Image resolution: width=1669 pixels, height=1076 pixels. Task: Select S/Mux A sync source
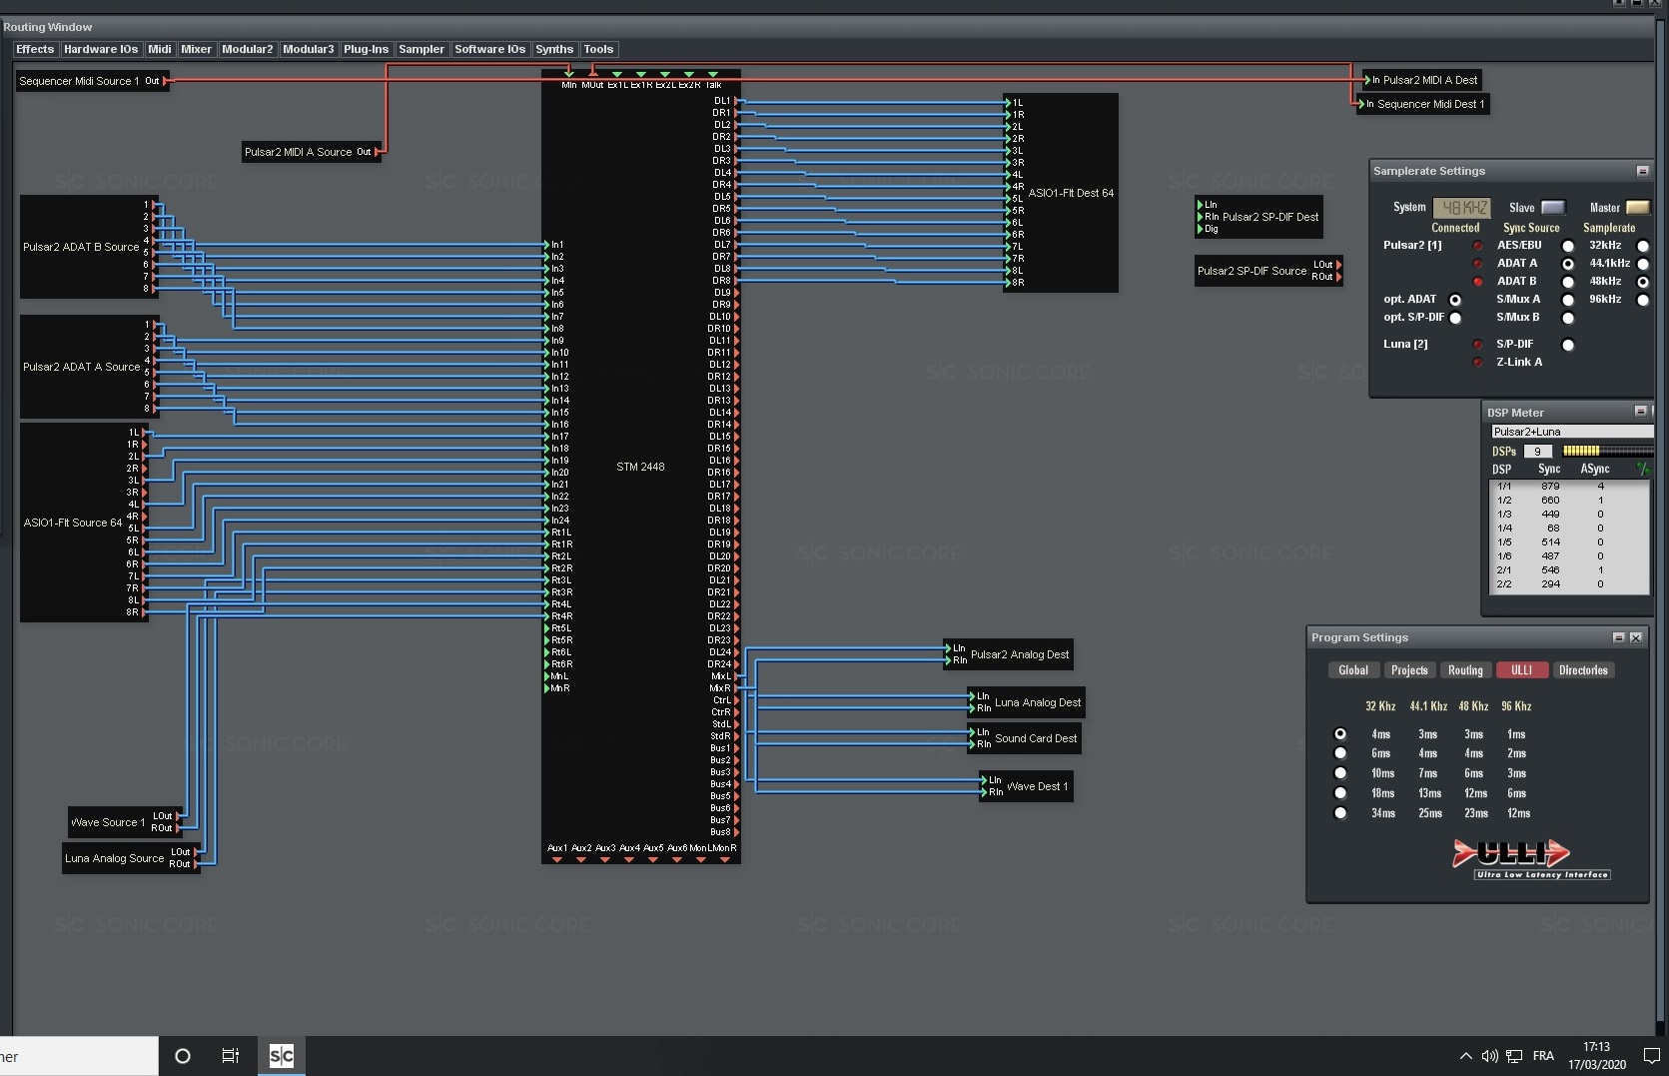point(1568,300)
